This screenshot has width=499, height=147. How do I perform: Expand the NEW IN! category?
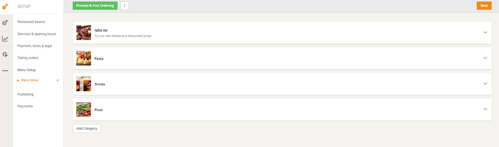click(x=485, y=32)
